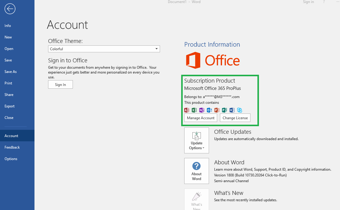Click the Microsoft Office 365 ProPlus text
The image size is (340, 210).
[x=212, y=88]
